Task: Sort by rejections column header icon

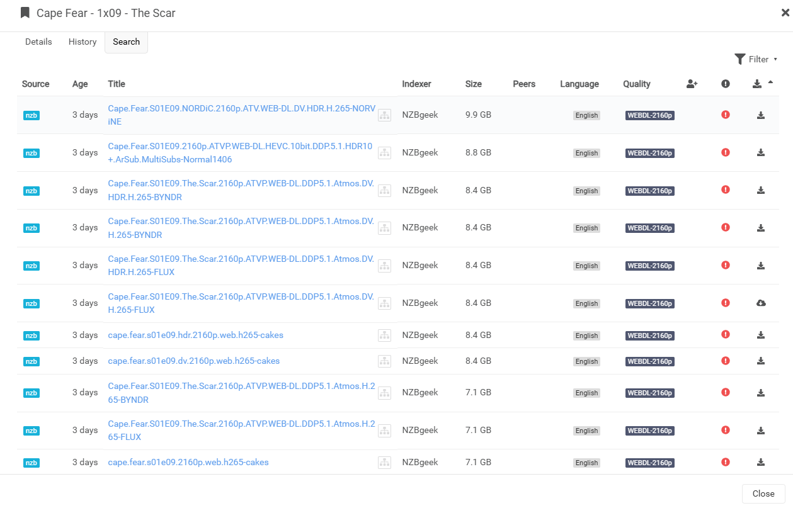Action: pos(726,84)
